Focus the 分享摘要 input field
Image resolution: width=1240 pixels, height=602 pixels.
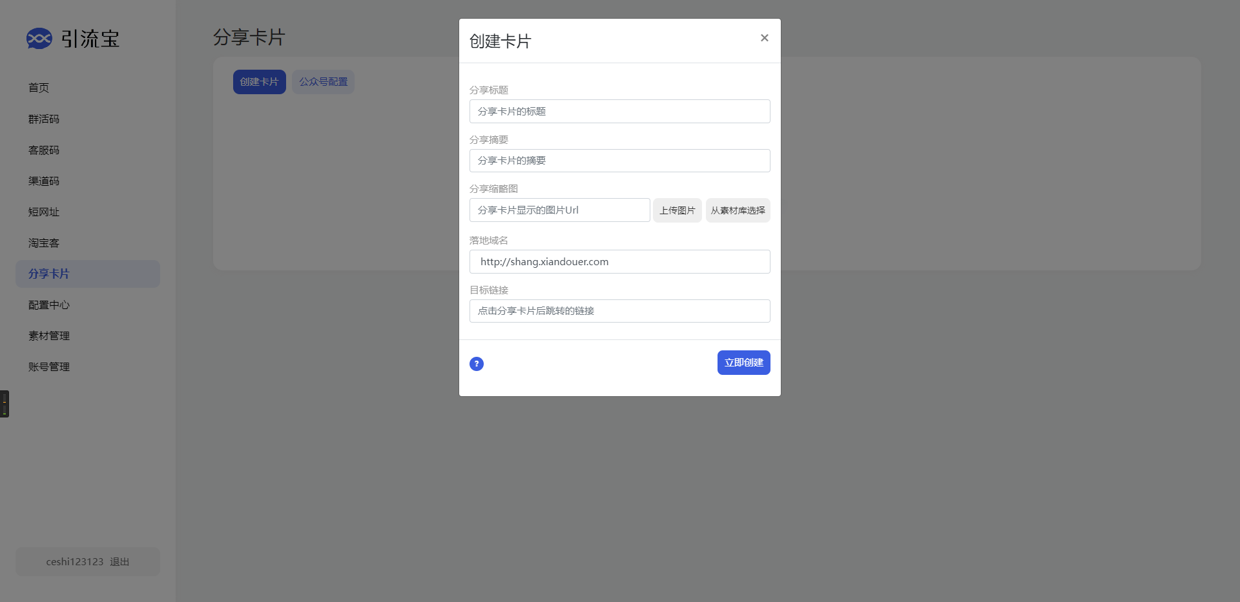pyautogui.click(x=620, y=161)
